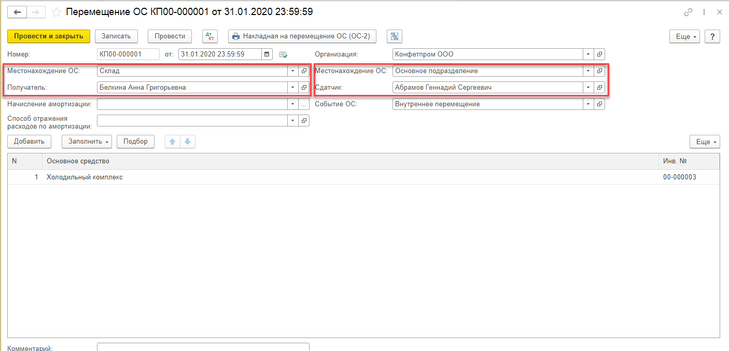Click the back navigation arrow

17,12
